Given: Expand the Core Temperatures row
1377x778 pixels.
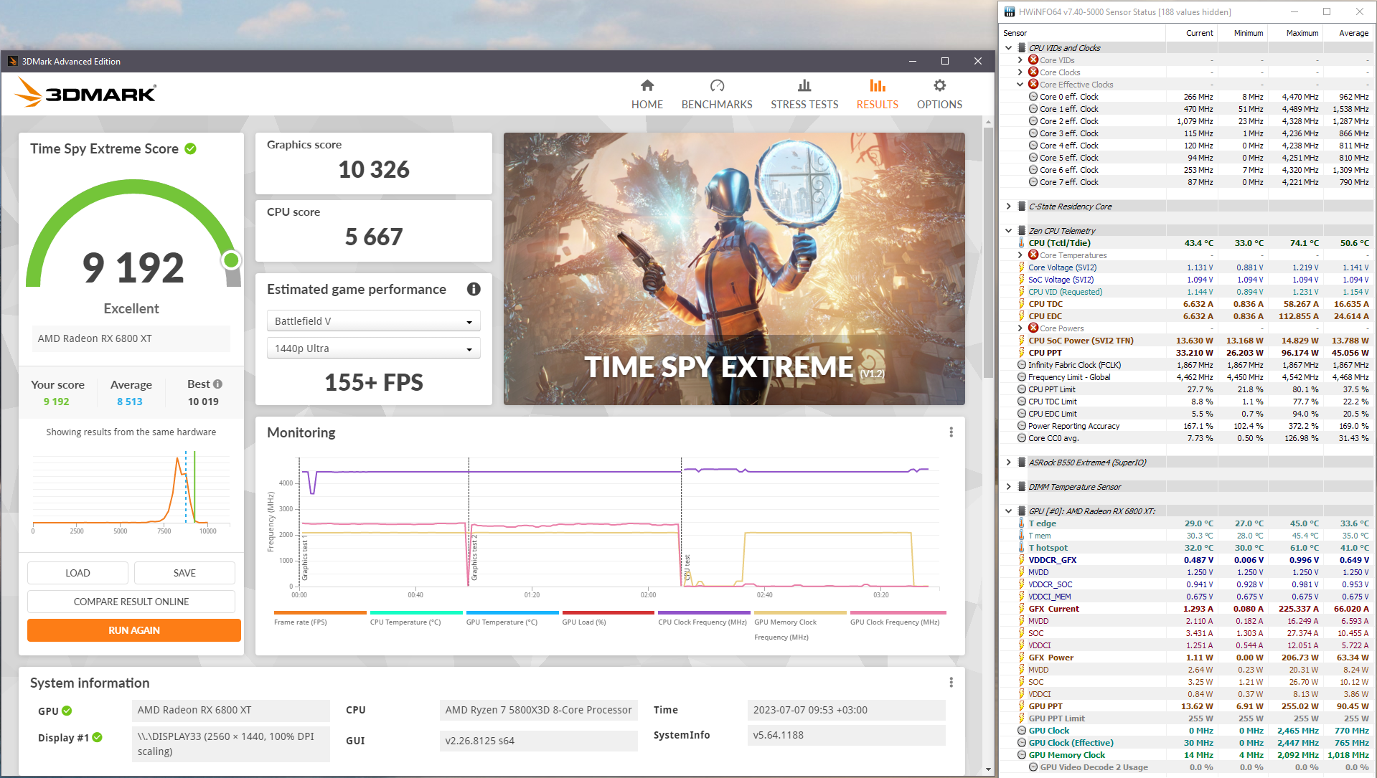Looking at the screenshot, I should click(x=1020, y=255).
